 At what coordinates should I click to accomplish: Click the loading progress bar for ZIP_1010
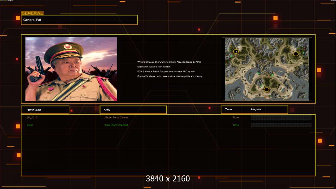click(x=281, y=117)
